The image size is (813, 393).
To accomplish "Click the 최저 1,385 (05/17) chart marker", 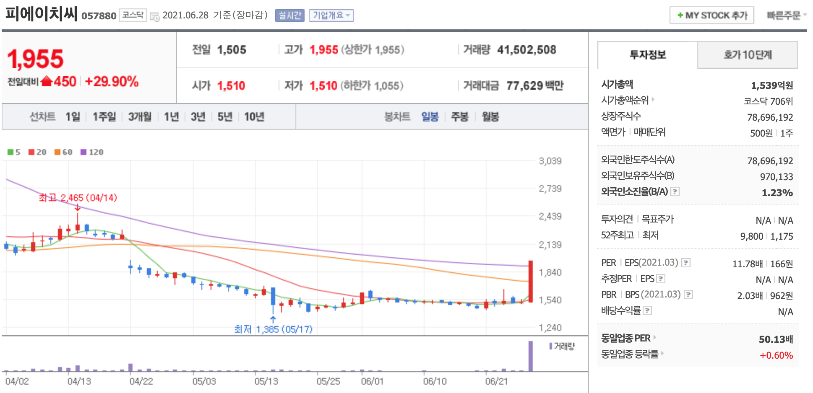I will [x=274, y=329].
